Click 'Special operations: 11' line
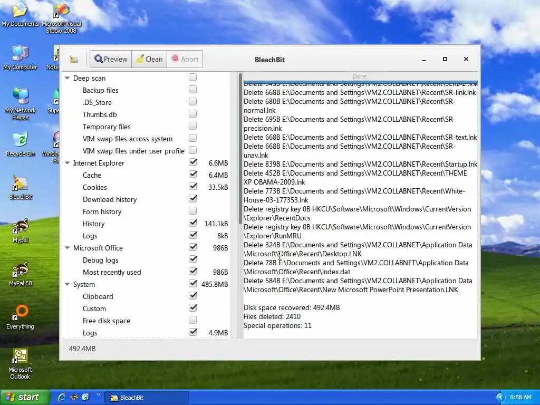The width and height of the screenshot is (540, 405). pos(277,325)
